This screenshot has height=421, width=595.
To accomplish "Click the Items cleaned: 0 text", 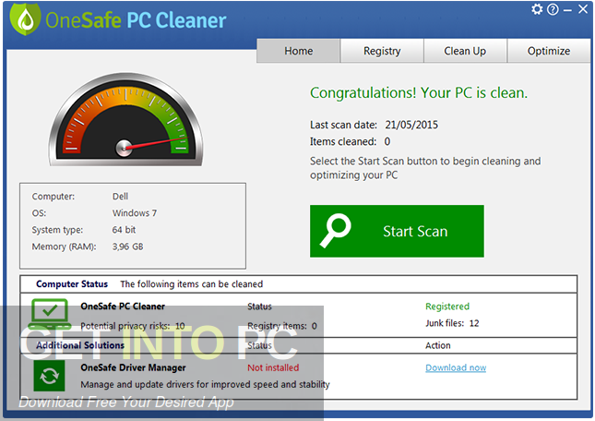I will (x=350, y=141).
